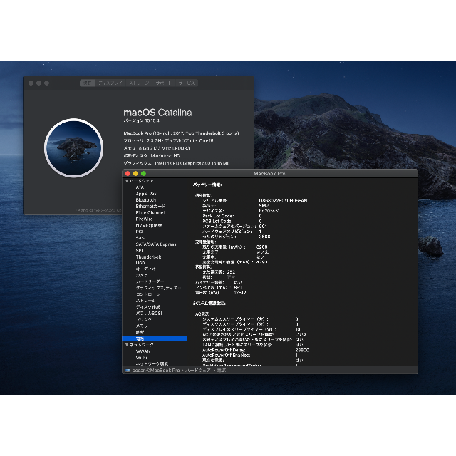Image resolution: width=456 pixels, height=456 pixels.
Task: Click the voltage value 12612
Action: (240, 293)
